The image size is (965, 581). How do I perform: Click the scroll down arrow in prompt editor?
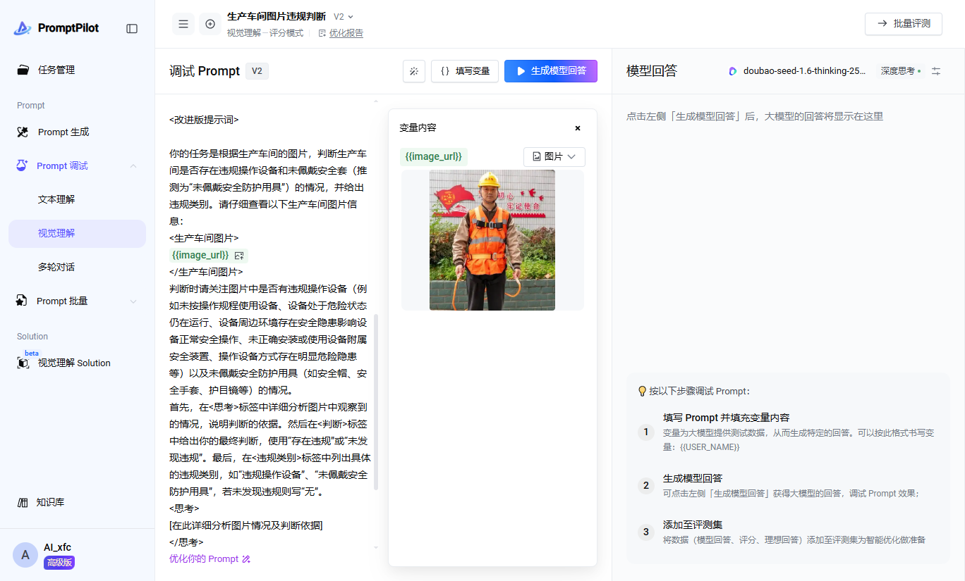[x=376, y=547]
